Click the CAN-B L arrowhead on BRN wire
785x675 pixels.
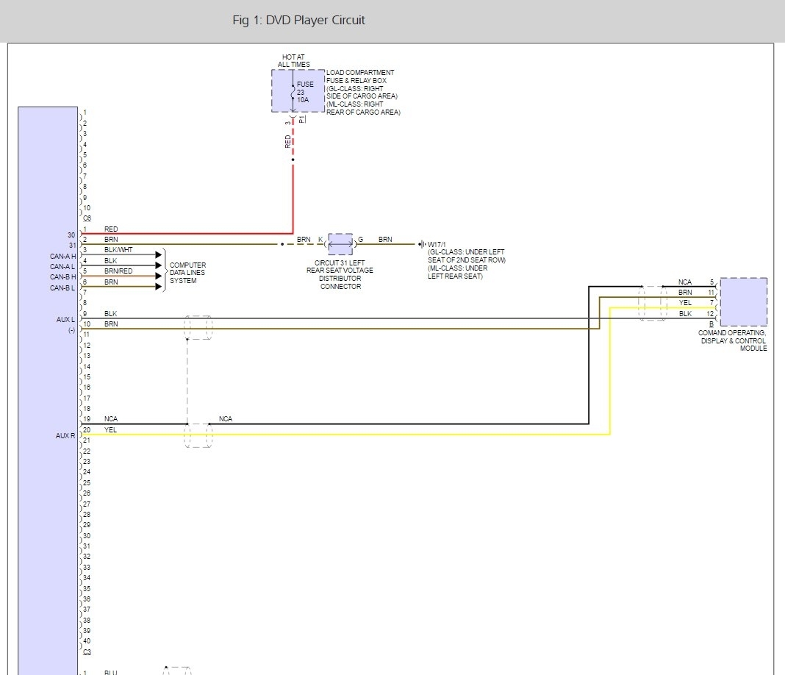157,287
